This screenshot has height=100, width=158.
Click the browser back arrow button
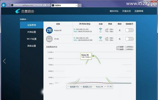tap(4, 5)
